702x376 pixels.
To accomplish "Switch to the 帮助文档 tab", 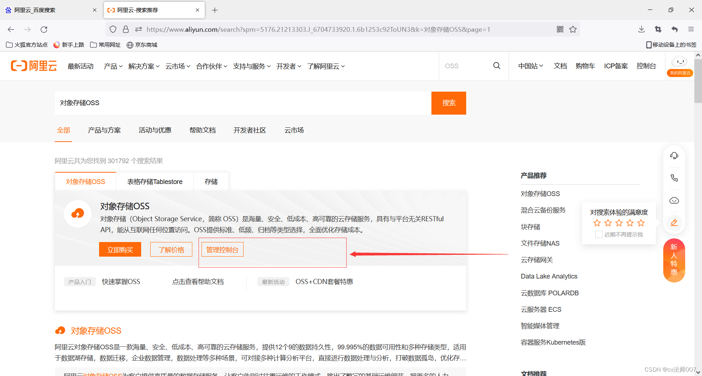I will (x=203, y=130).
